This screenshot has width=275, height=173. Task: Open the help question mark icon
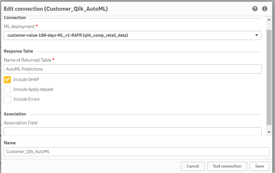pos(255,9)
